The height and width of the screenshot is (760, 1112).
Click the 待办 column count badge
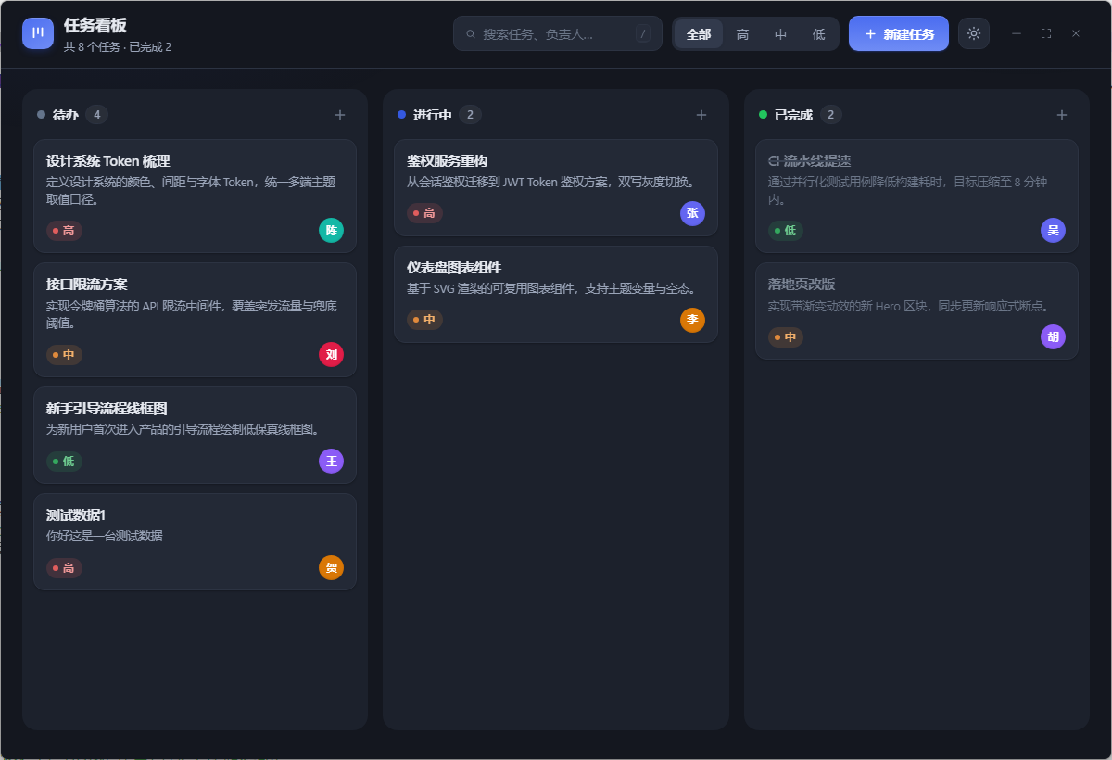click(x=96, y=115)
